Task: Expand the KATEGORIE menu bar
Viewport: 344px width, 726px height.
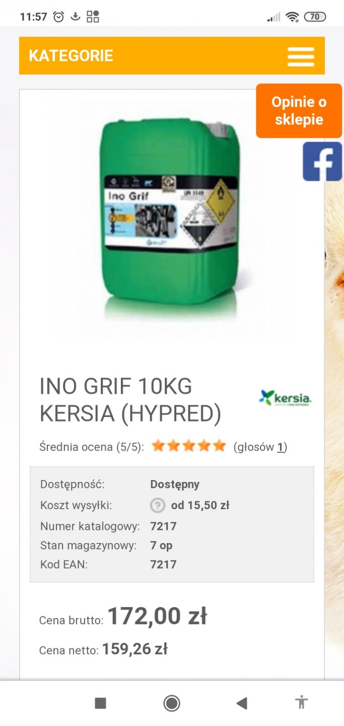Action: tap(172, 55)
